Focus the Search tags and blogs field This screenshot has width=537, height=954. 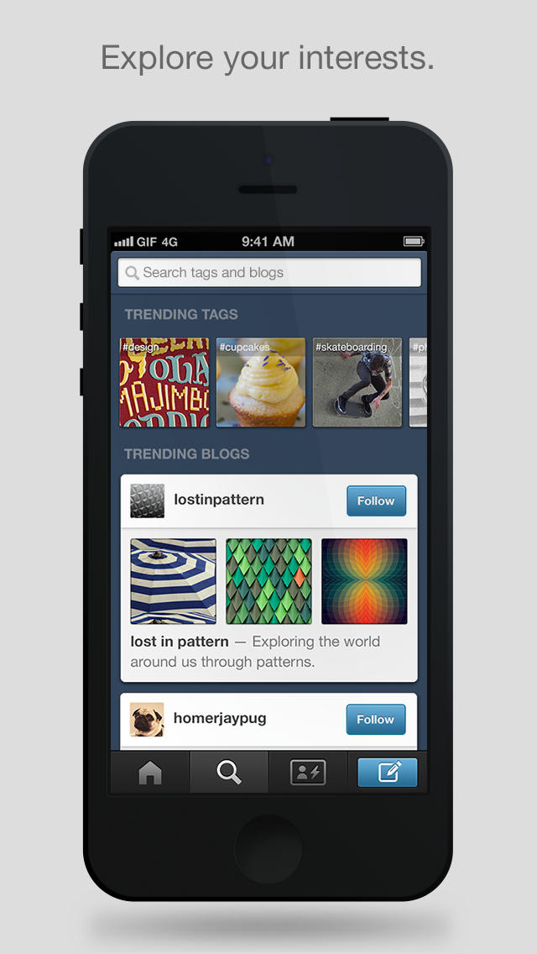point(269,273)
